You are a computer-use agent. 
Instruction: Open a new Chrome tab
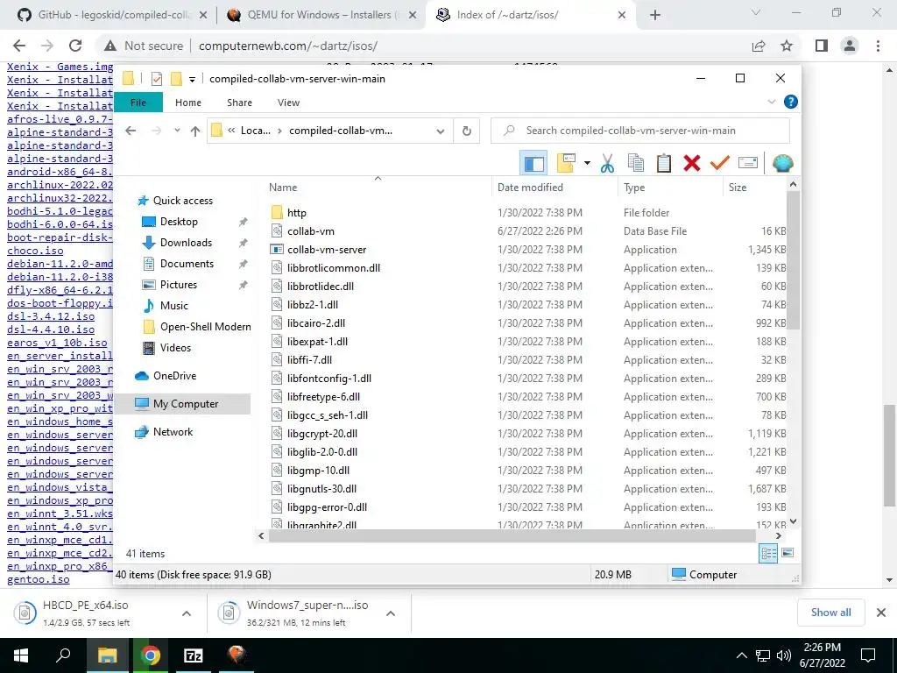tap(655, 16)
